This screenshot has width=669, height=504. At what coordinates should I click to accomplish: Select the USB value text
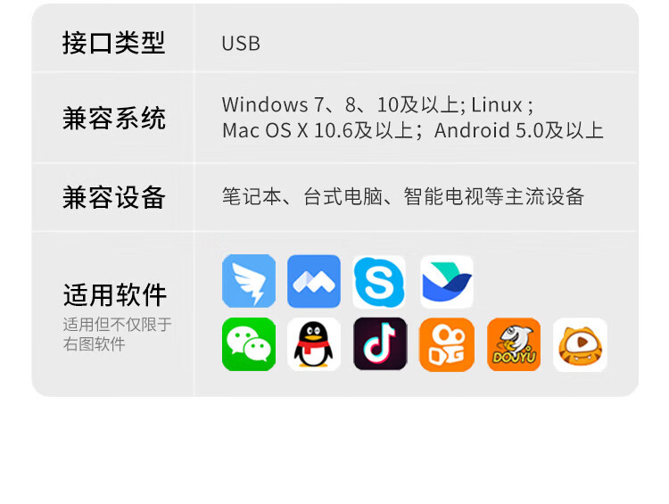(241, 44)
